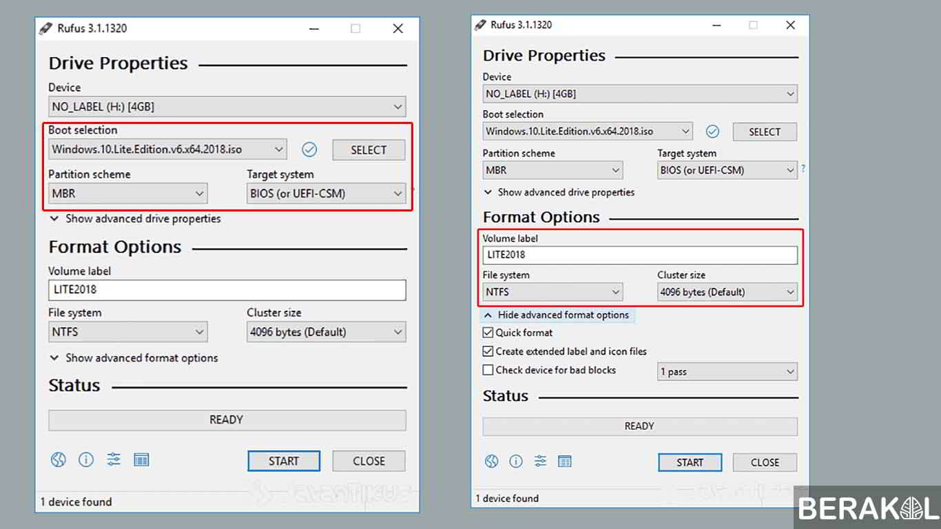Image resolution: width=941 pixels, height=529 pixels.
Task: Open Target system dropdown in right window
Action: click(x=727, y=170)
